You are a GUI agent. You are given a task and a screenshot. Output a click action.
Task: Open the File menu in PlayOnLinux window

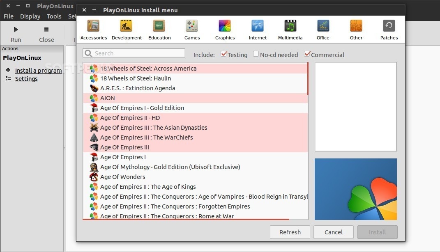8,16
